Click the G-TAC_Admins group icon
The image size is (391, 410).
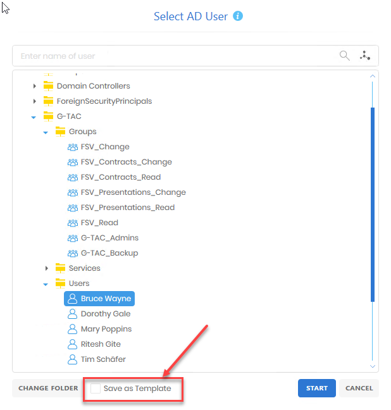[x=73, y=238]
